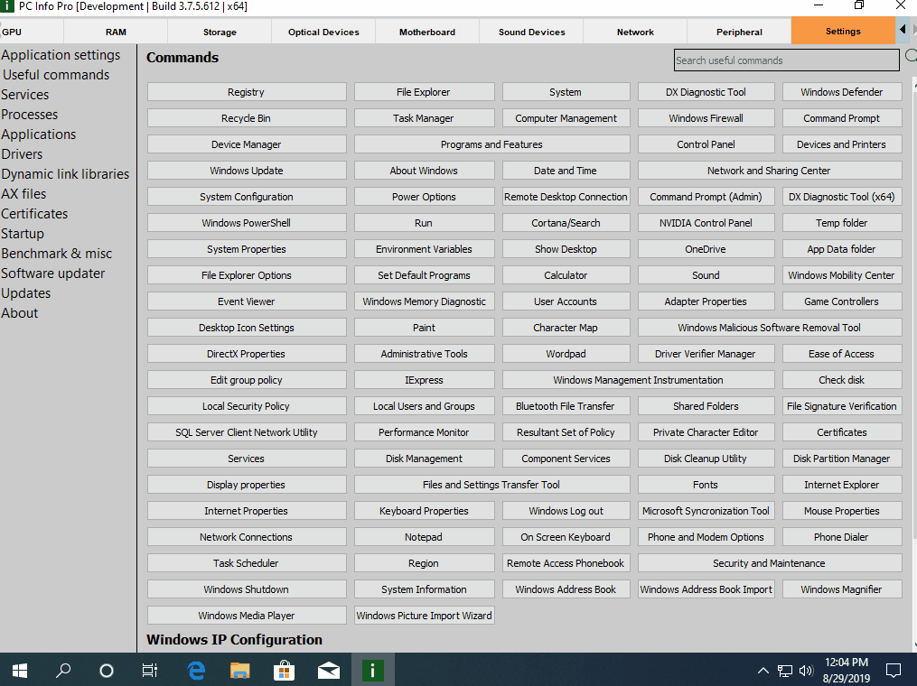This screenshot has height=686, width=917.
Task: Open Performance Monitor button
Action: click(x=424, y=432)
